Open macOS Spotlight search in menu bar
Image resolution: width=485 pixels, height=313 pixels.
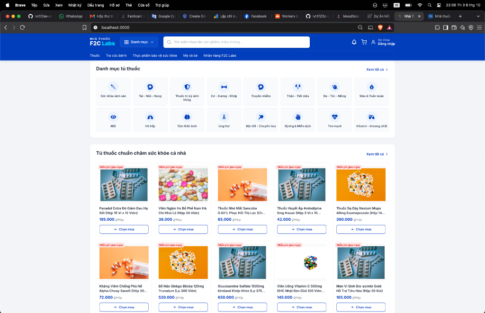(430, 5)
